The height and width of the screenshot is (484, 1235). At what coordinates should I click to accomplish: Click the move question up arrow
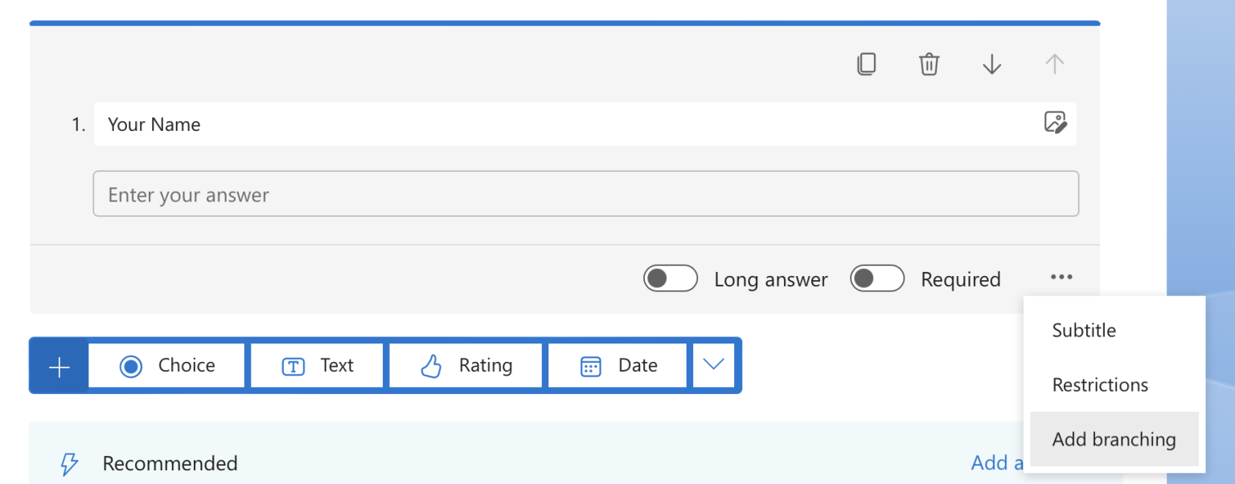pos(1054,64)
